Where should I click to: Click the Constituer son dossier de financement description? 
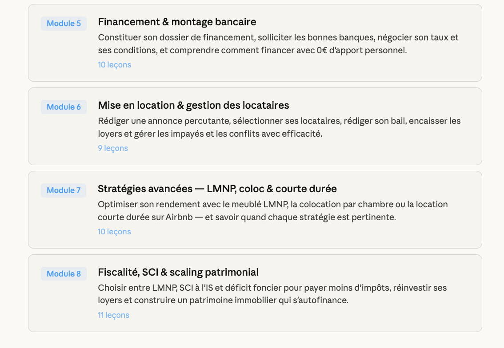[278, 44]
